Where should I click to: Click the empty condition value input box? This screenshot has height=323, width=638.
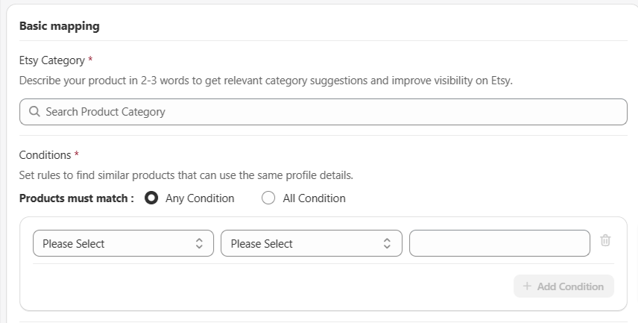(499, 243)
